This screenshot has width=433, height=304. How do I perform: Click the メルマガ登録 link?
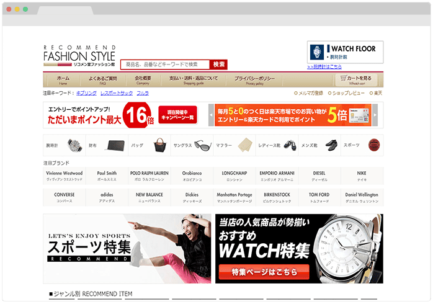(x=308, y=93)
